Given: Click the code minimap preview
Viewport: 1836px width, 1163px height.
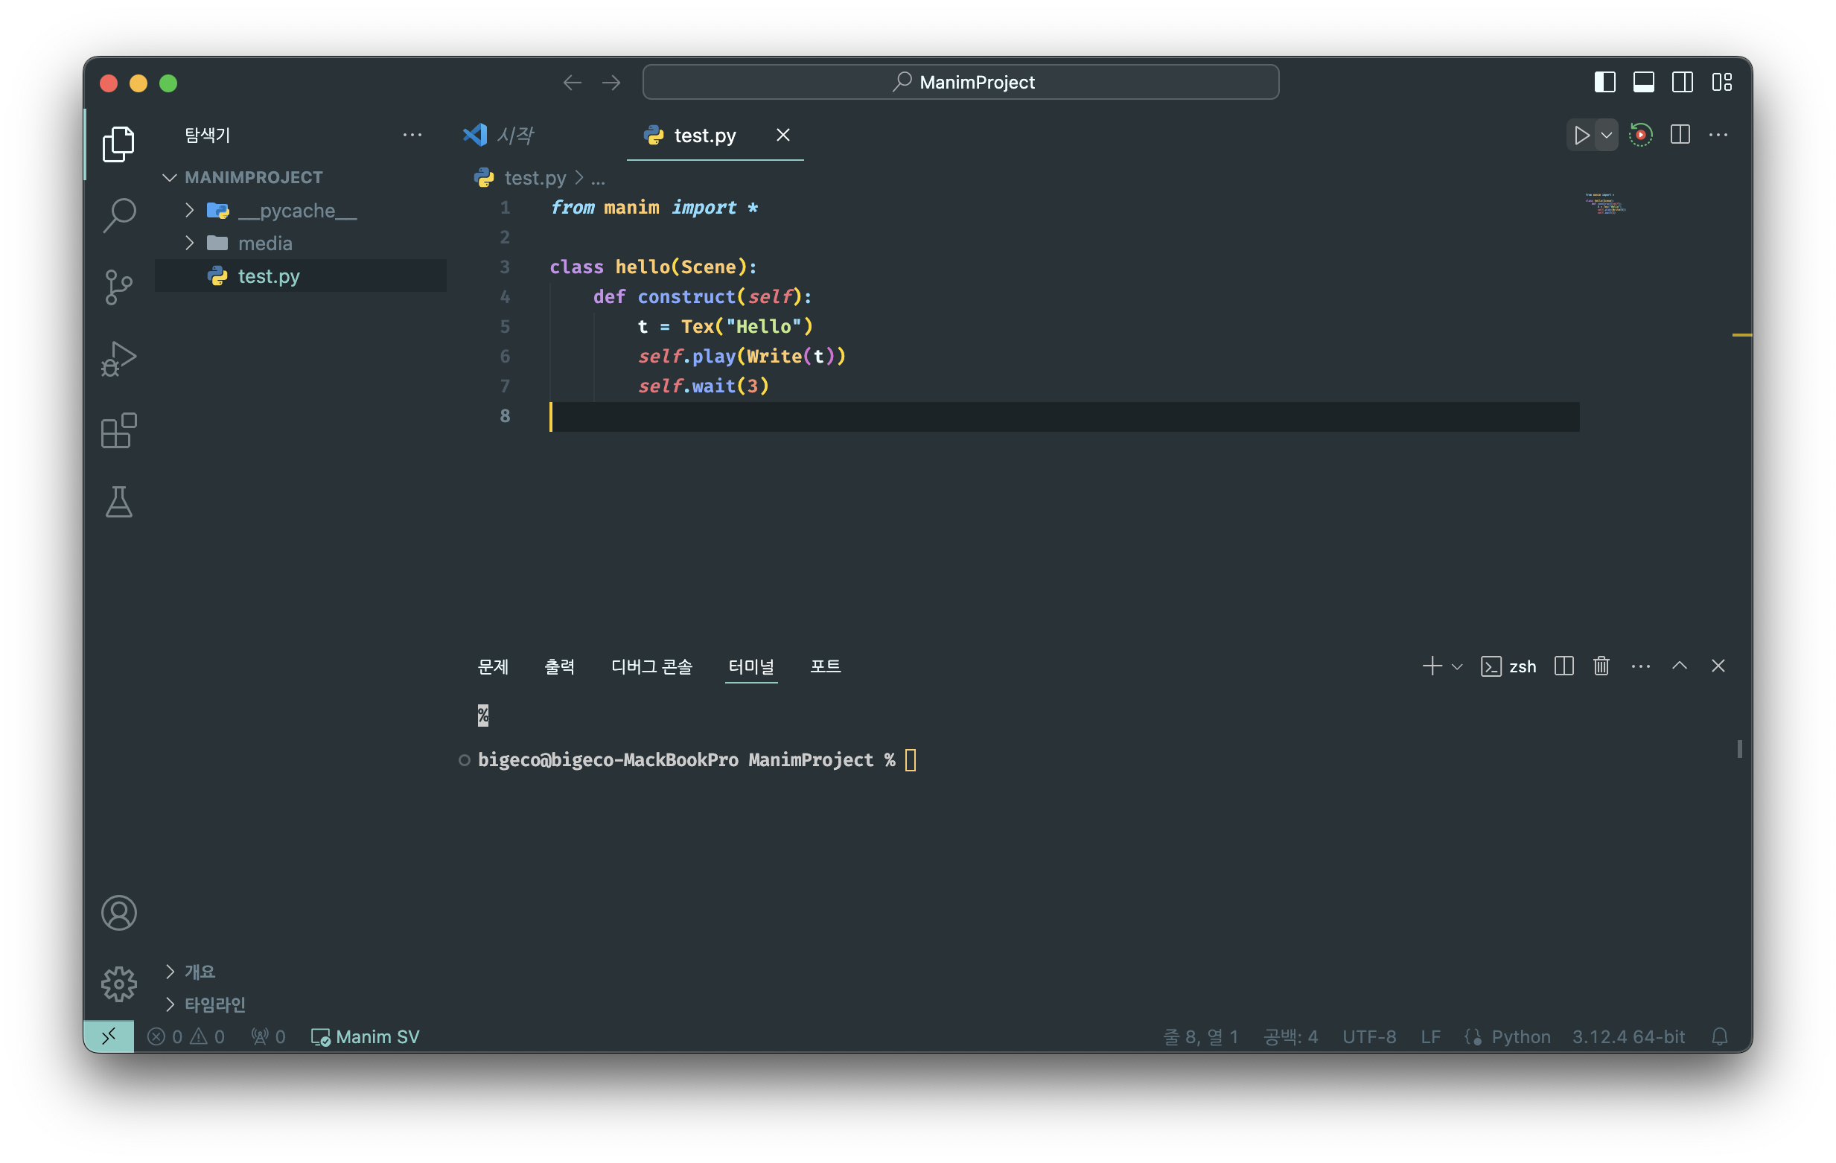Looking at the screenshot, I should (1605, 203).
